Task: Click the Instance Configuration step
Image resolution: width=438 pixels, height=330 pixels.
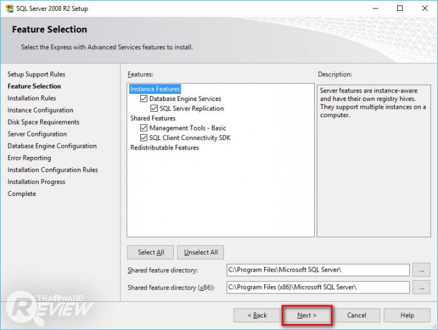Action: (40, 110)
